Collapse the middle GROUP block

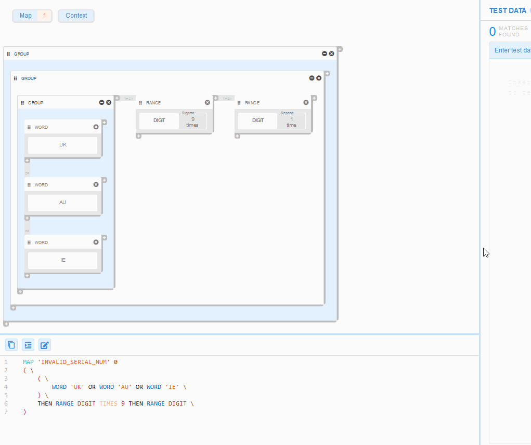312,78
